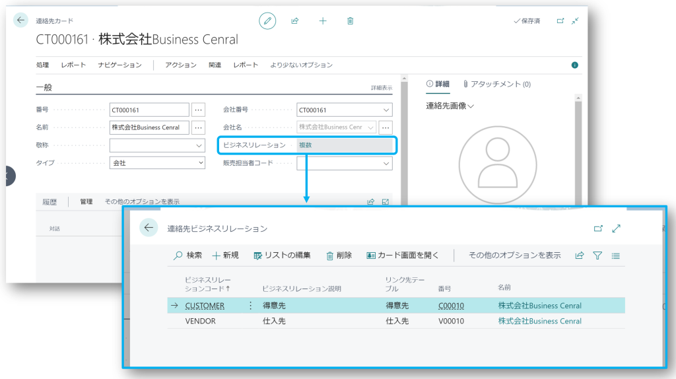Click 複数 business relation value

(x=305, y=145)
